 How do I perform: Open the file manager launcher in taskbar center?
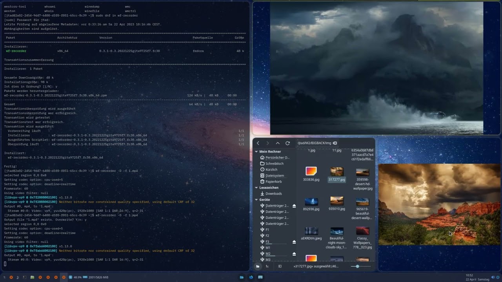pos(242,277)
